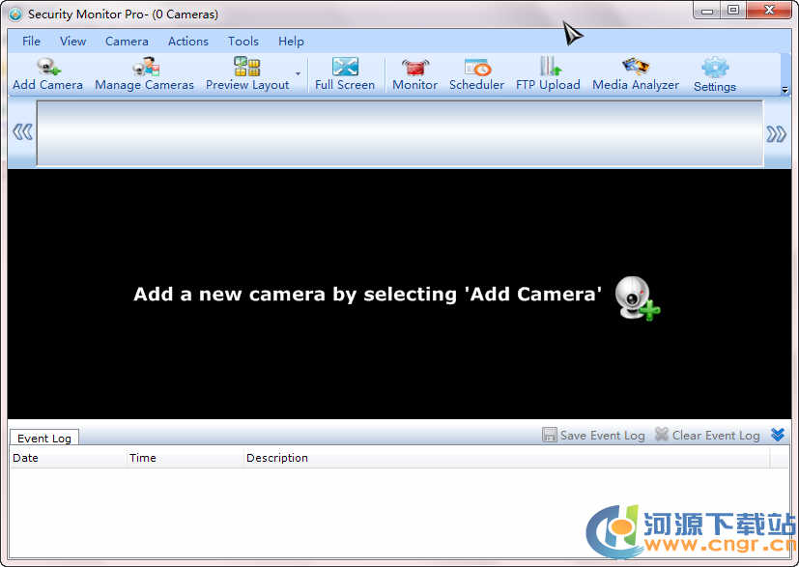
Task: Open the View menu
Action: (x=72, y=42)
